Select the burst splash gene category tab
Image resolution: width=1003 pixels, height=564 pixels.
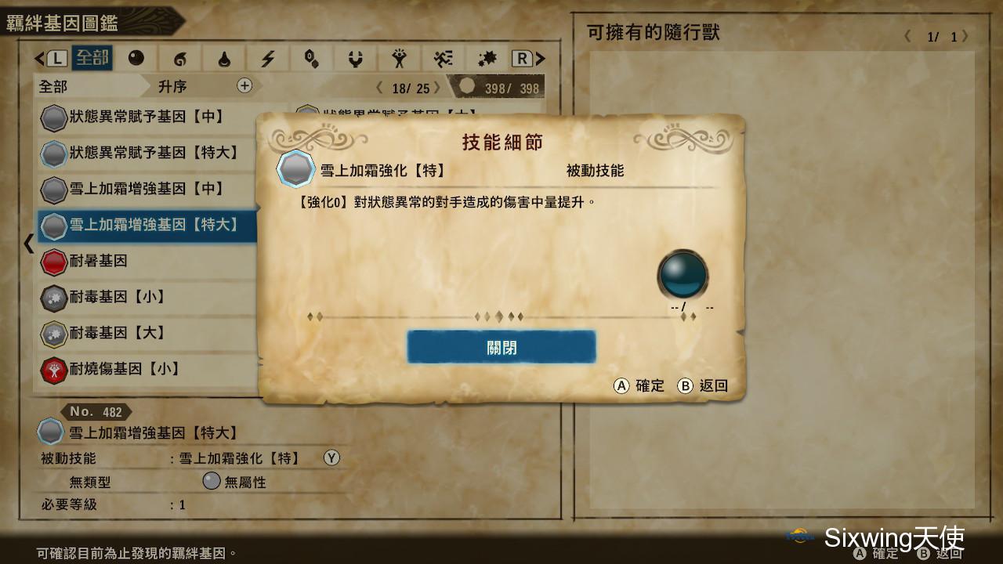(487, 59)
